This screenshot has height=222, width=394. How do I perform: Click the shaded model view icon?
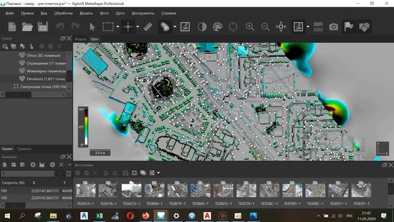click(164, 27)
